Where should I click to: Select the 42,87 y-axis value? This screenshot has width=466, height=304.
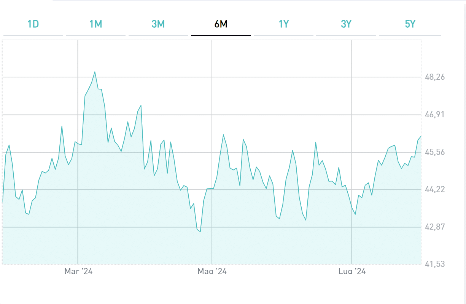coord(435,227)
